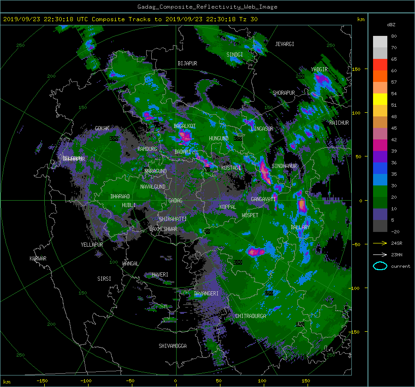Screen dimensions: 415x387
Task: Click the BADAMI city label
Action: click(x=183, y=152)
